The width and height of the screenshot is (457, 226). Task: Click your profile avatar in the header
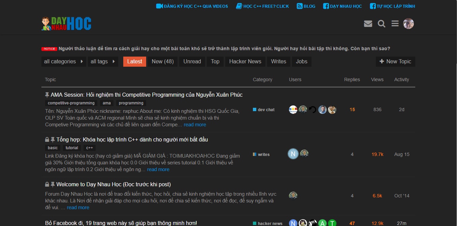409,24
